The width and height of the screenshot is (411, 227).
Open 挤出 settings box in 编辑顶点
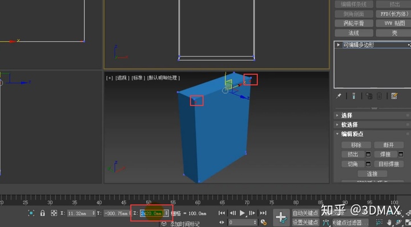click(x=368, y=155)
